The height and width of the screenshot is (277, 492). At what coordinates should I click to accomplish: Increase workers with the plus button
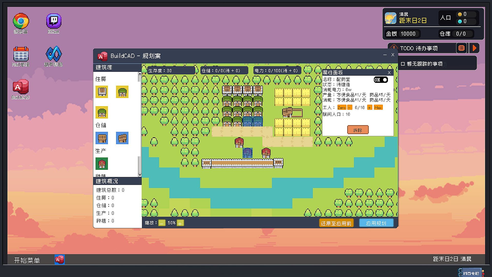[370, 107]
